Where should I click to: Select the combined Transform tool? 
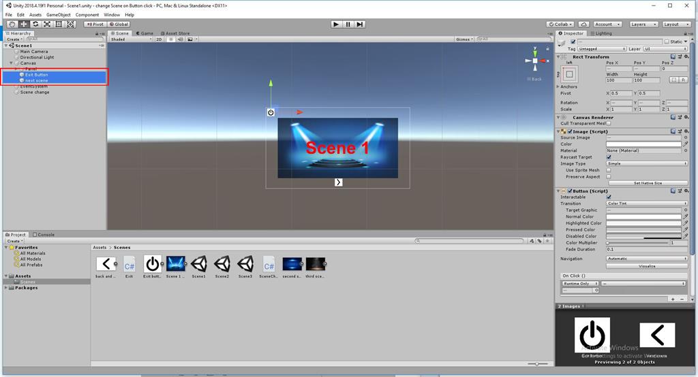70,24
